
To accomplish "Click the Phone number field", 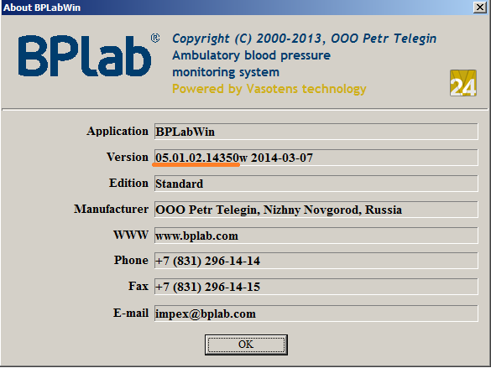I will pos(316,261).
